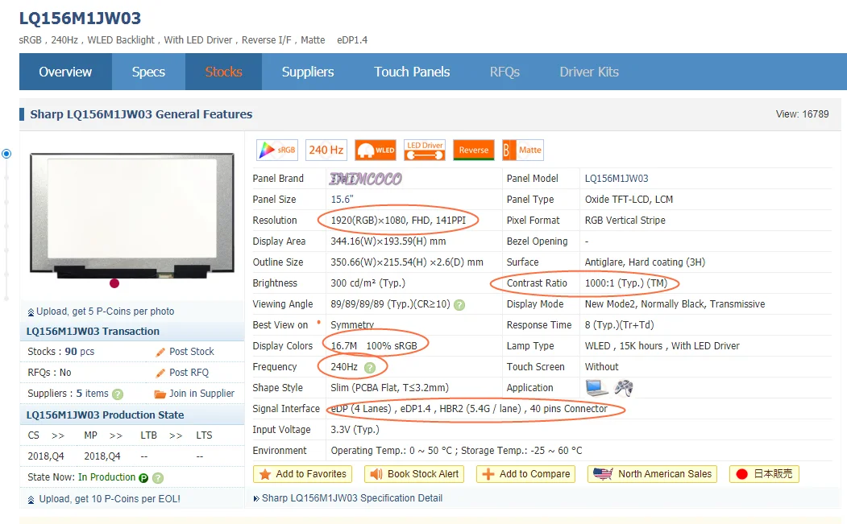The image size is (847, 524).
Task: Click Panel Model value LQ156M1JW03
Action: (x=617, y=179)
